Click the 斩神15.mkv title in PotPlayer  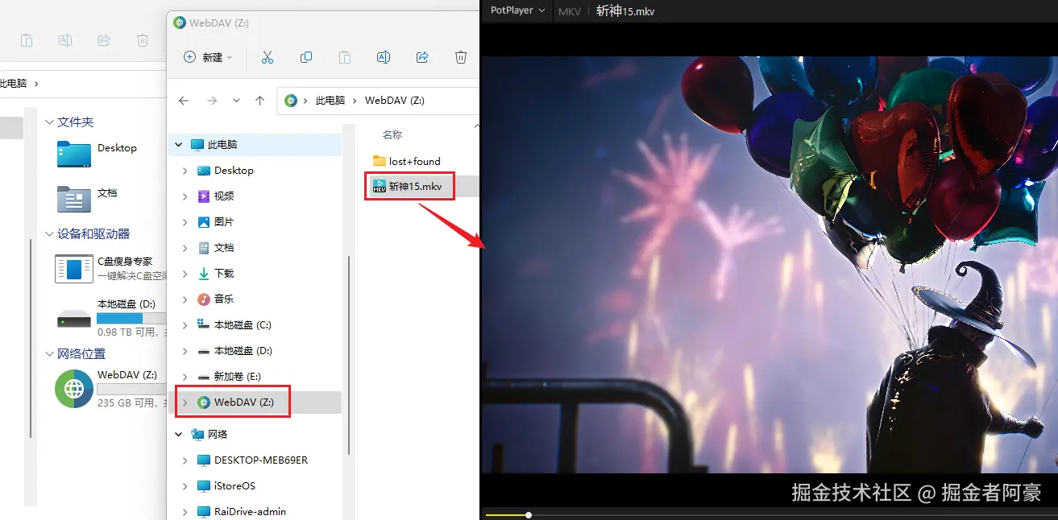coord(626,11)
